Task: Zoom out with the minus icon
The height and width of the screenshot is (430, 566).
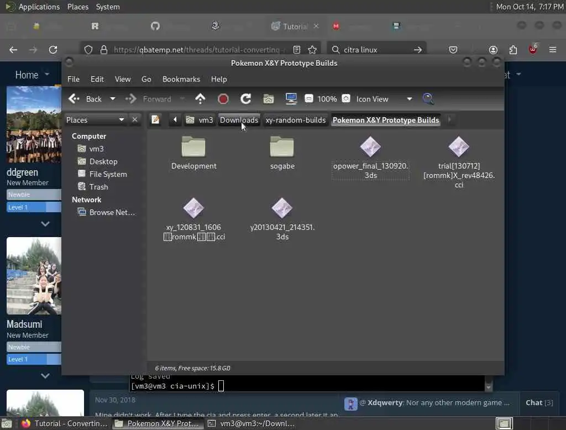Action: pos(308,98)
